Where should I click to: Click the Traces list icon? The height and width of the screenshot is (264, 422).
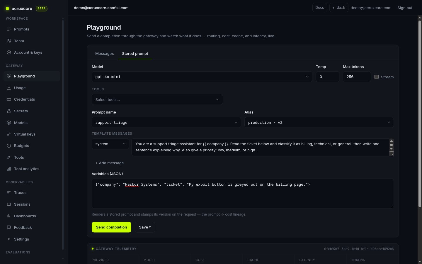pyautogui.click(x=9, y=192)
